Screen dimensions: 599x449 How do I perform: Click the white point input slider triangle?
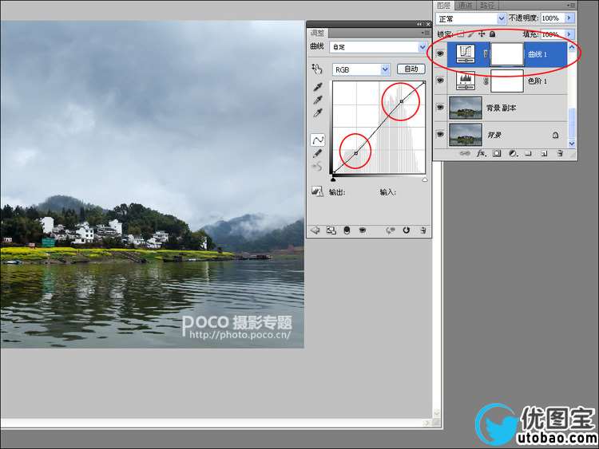coord(425,179)
